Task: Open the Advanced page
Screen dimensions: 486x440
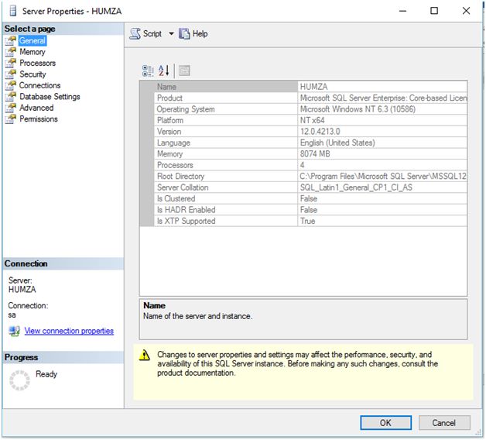Action: pyautogui.click(x=36, y=108)
